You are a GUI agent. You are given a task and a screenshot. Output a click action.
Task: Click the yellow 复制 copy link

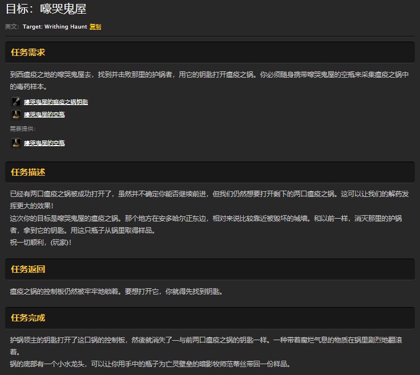click(x=95, y=27)
